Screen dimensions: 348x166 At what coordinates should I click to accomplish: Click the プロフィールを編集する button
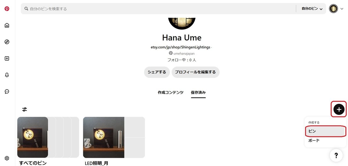pos(195,72)
